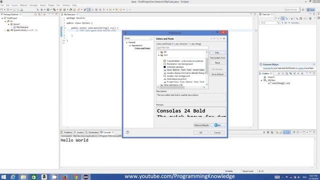Viewport: 320px width, 180px height.
Task: Switch to the Problems tab
Action: (66, 132)
